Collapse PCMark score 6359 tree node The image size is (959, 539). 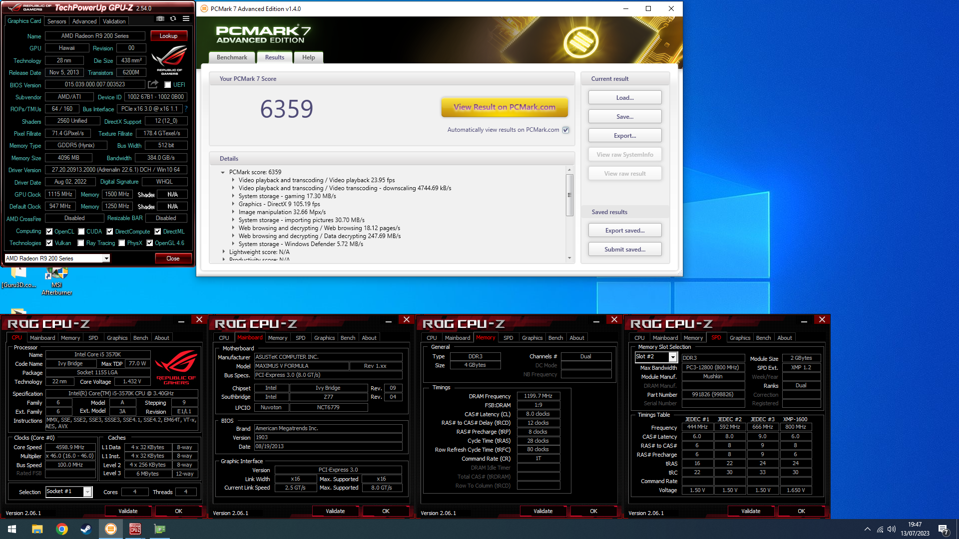click(x=223, y=172)
